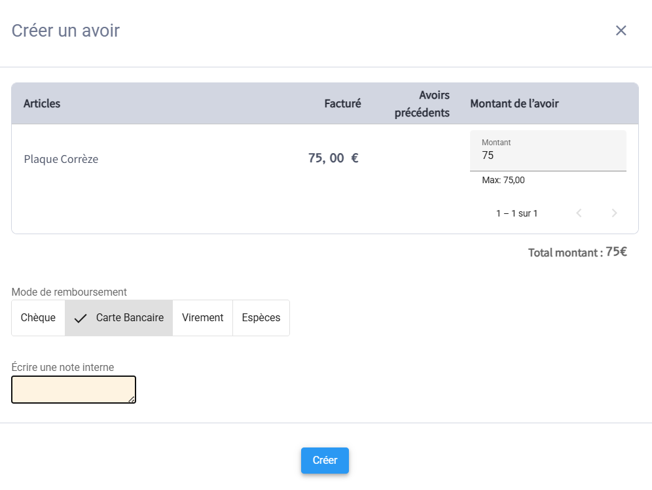Choose Virement as refund method

click(202, 318)
